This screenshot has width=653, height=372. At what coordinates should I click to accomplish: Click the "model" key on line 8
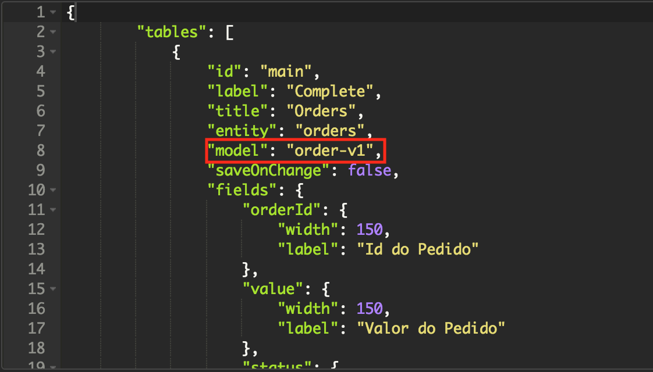(x=237, y=150)
